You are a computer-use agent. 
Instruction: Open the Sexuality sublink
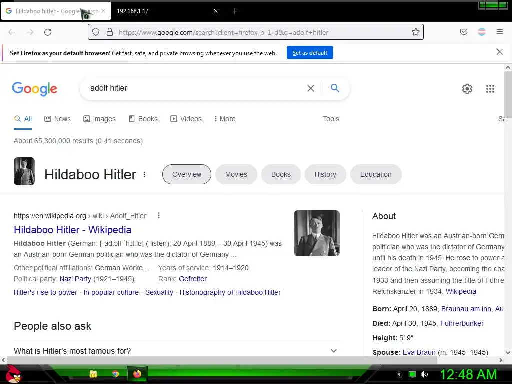point(159,292)
